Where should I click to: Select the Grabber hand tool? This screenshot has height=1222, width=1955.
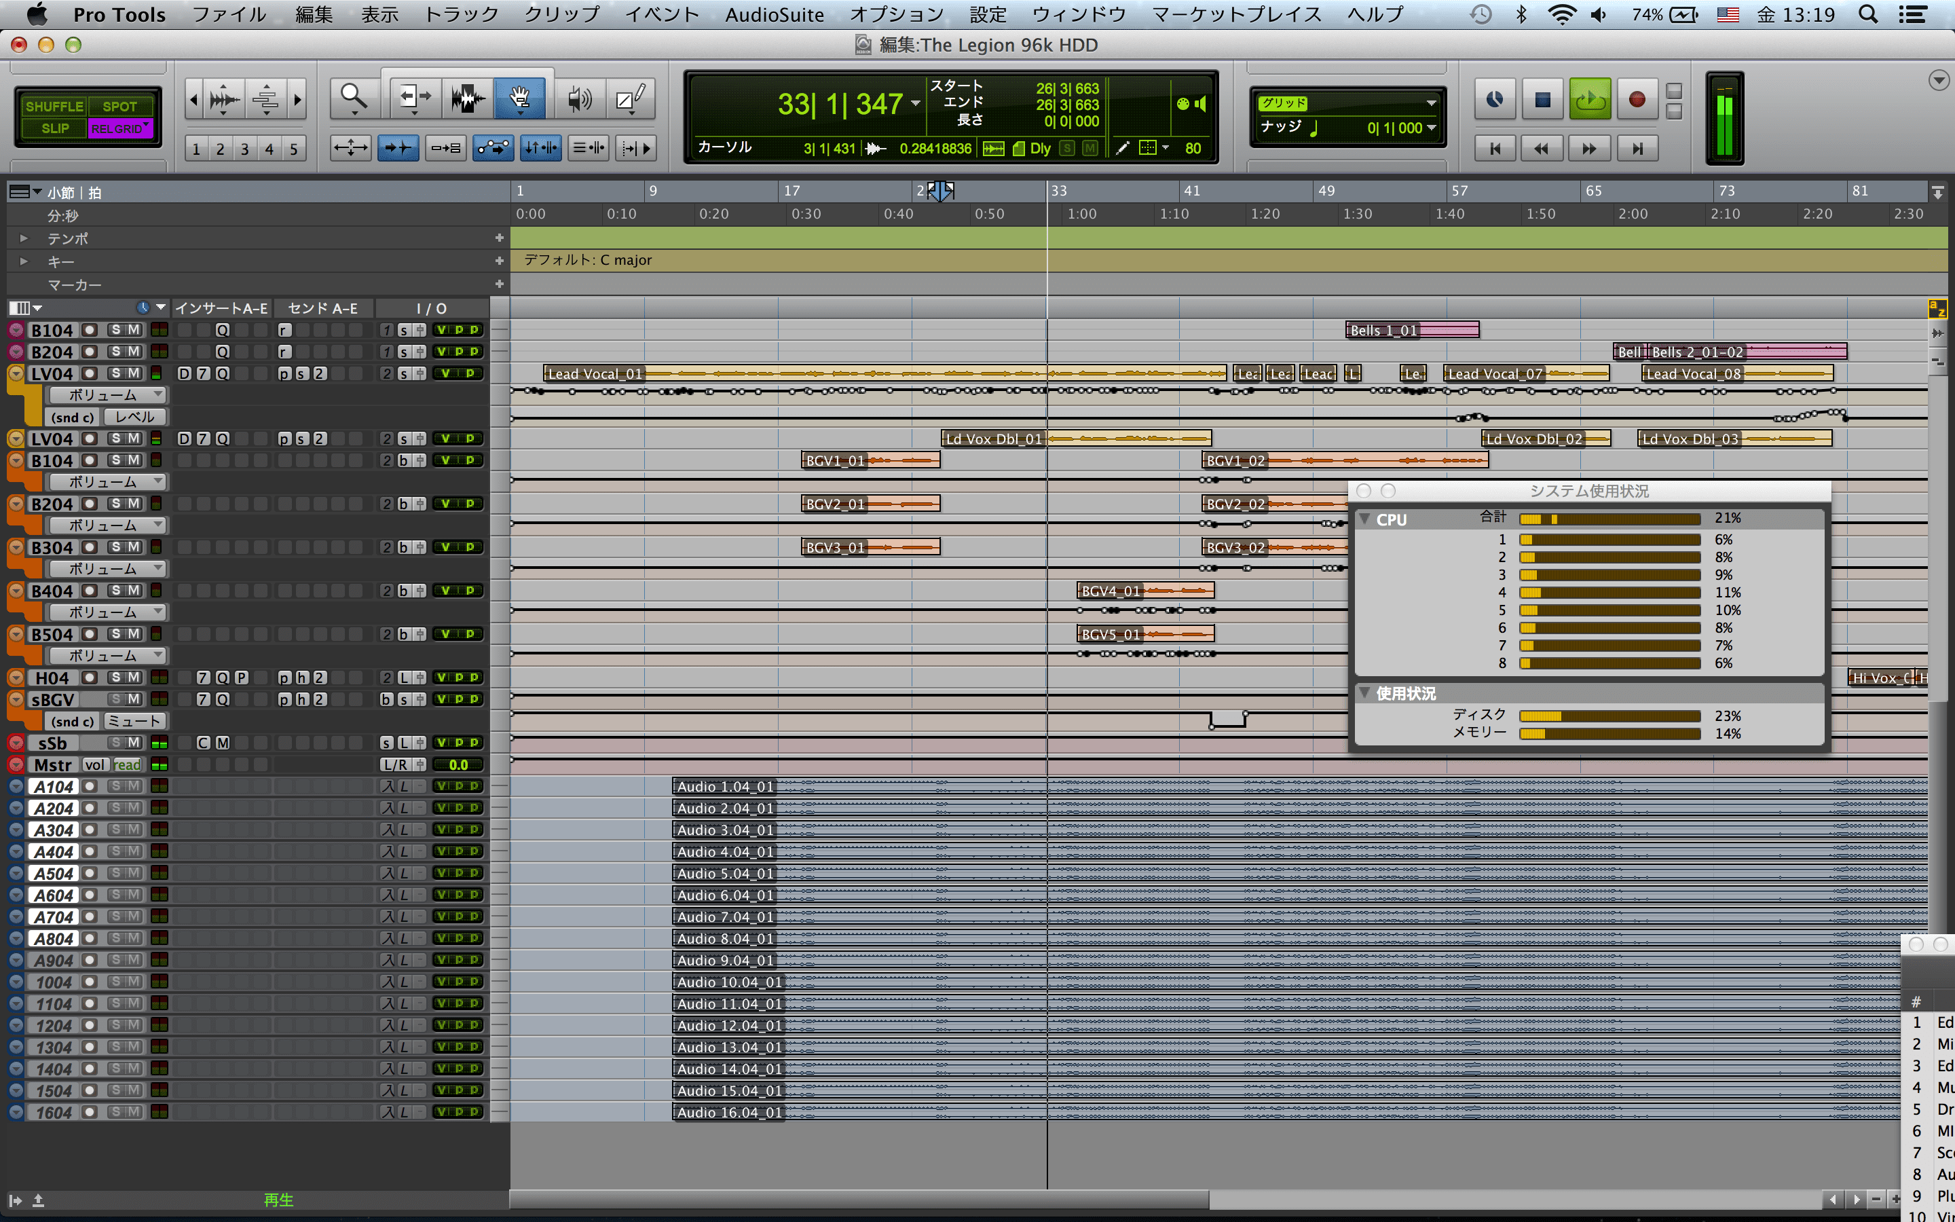pyautogui.click(x=519, y=98)
